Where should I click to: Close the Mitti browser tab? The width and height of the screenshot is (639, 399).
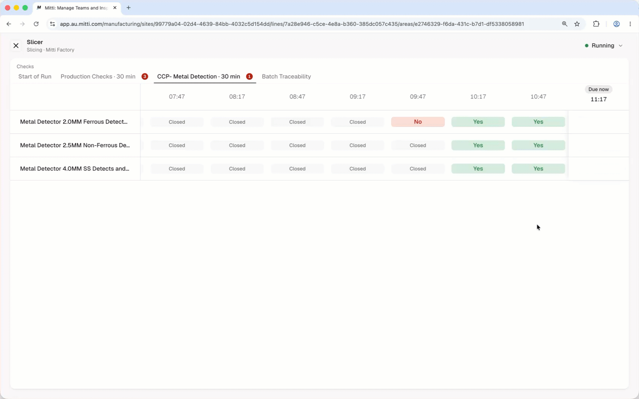click(x=115, y=8)
